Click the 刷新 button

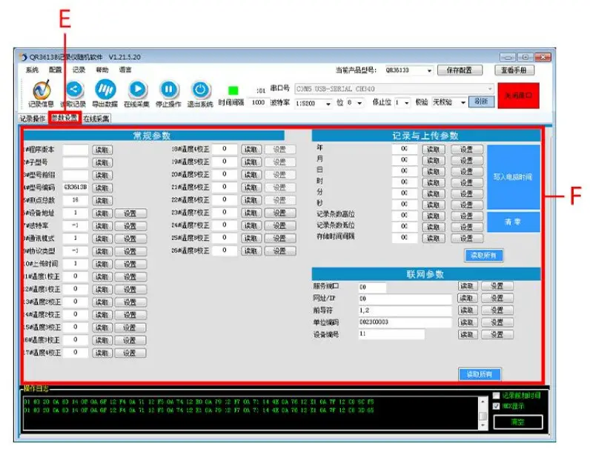[x=481, y=102]
